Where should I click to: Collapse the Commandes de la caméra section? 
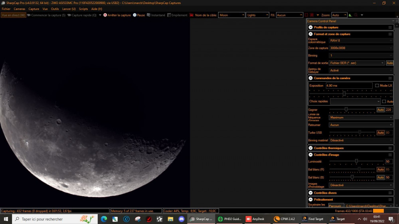pyautogui.click(x=310, y=78)
